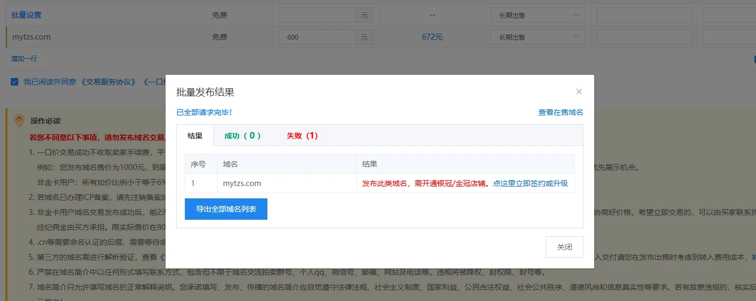Click 增加一行 link
756x301 pixels.
pos(24,58)
